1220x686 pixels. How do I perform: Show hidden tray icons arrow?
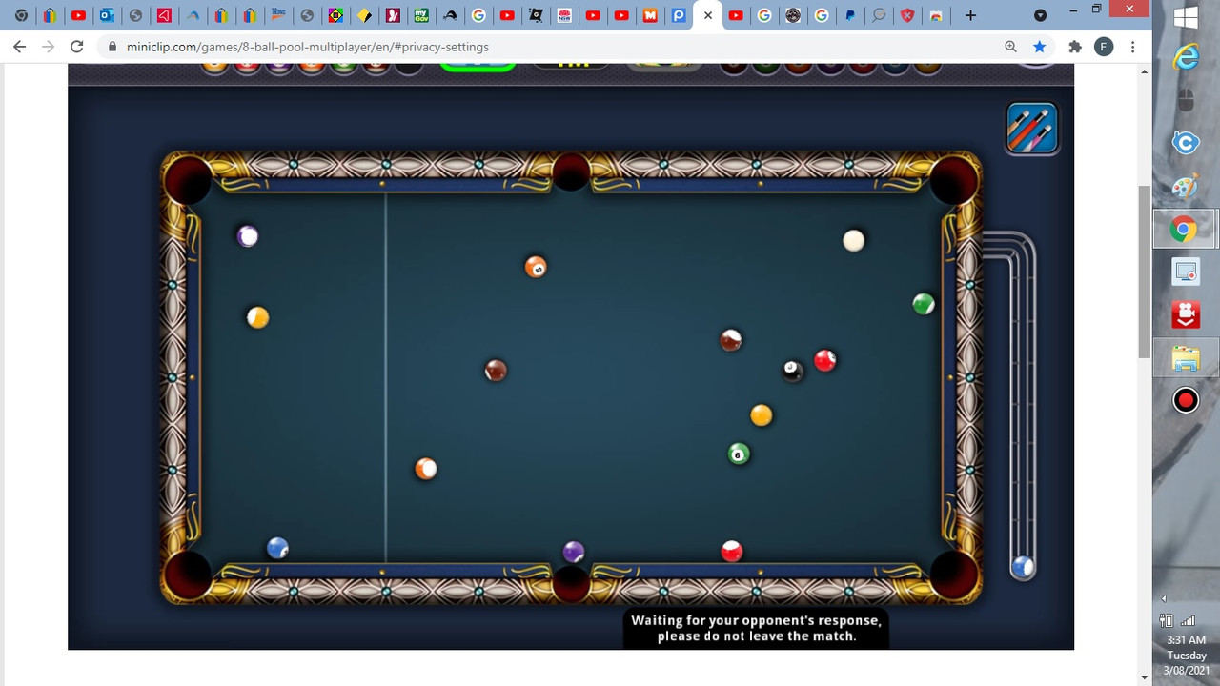pos(1165,598)
